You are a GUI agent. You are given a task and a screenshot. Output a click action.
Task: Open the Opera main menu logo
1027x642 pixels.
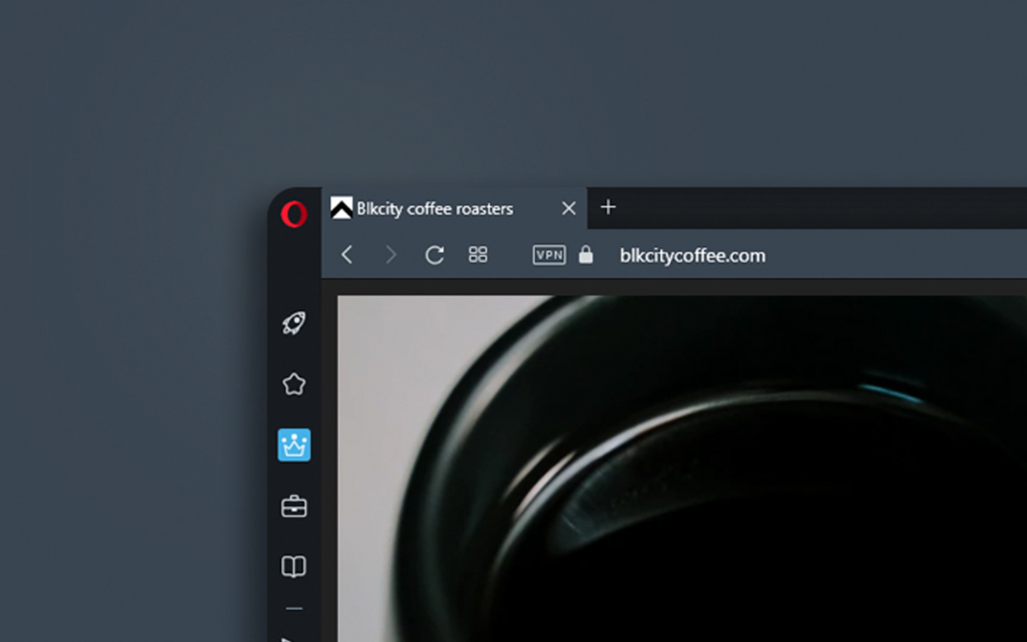pos(294,214)
